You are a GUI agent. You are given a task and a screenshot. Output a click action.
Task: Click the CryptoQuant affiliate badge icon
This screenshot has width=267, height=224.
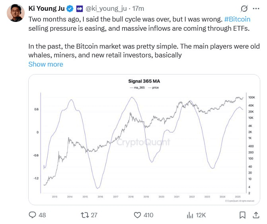tap(79, 8)
